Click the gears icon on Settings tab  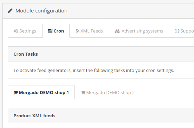click(x=16, y=31)
